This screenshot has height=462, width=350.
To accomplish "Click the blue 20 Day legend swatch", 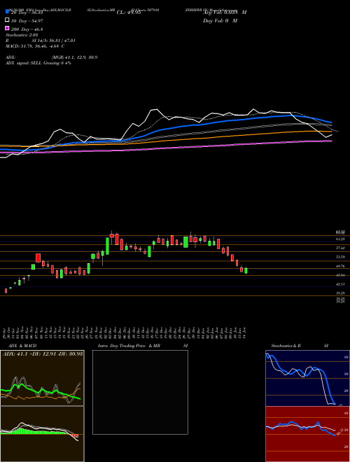I will [x=7, y=12].
